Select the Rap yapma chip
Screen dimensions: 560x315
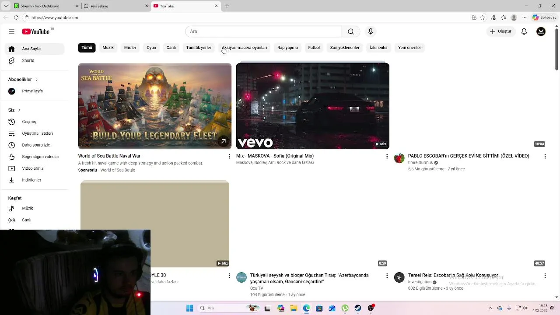(x=287, y=48)
